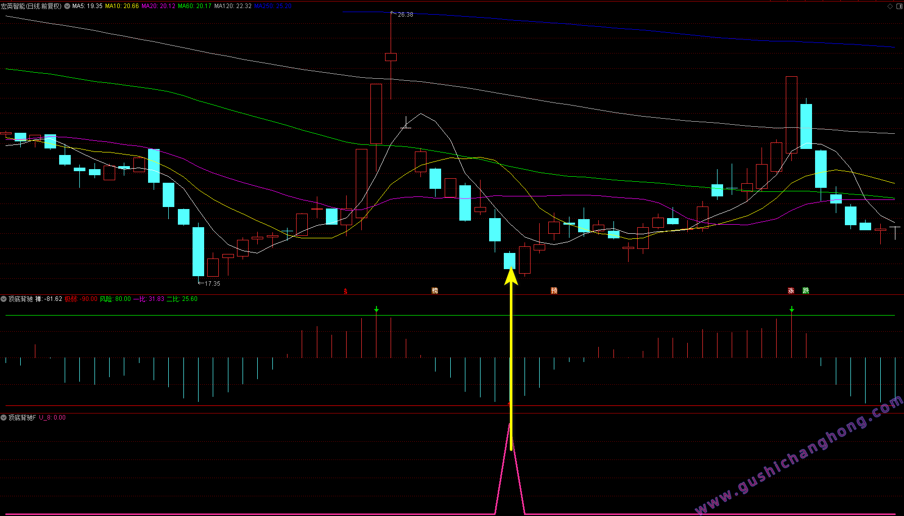This screenshot has height=516, width=904.
Task: Click the 顶底背驰 indicator name
Action: tap(21, 299)
